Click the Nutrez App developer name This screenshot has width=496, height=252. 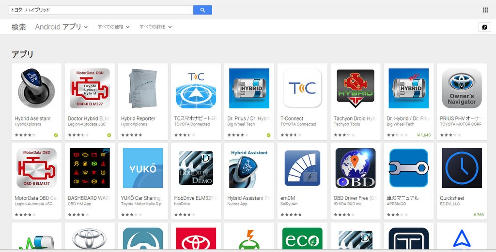(x=237, y=204)
